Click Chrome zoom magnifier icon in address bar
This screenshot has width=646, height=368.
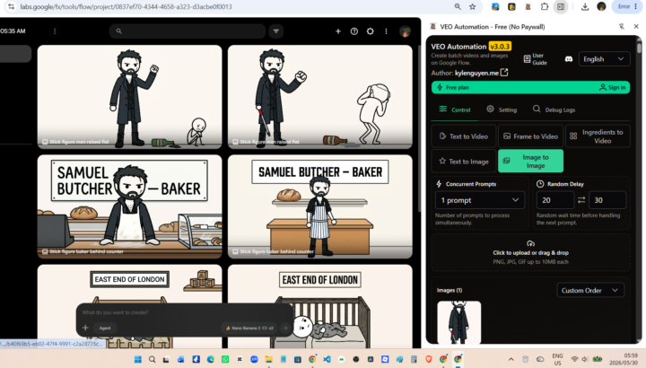pos(458,6)
